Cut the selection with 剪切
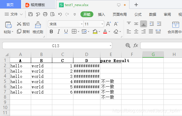This screenshot has width=182, height=116. click(23, 24)
